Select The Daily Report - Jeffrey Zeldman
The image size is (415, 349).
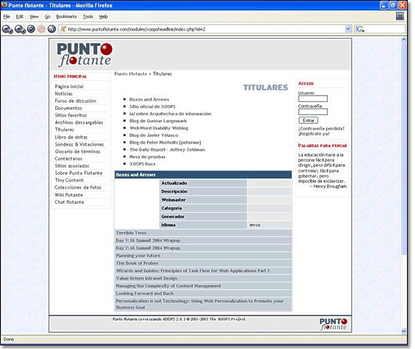point(167,149)
